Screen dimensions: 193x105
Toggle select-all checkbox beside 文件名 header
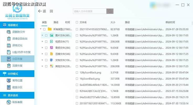click(x=77, y=22)
